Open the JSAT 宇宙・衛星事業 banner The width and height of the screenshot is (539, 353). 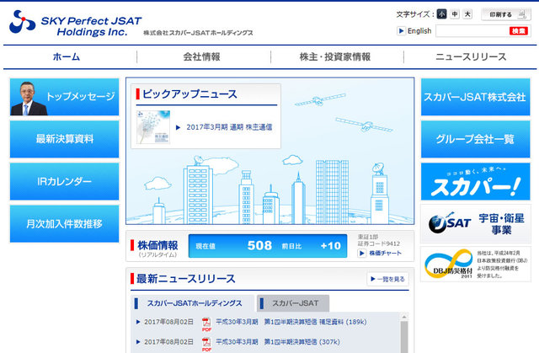[x=473, y=223]
